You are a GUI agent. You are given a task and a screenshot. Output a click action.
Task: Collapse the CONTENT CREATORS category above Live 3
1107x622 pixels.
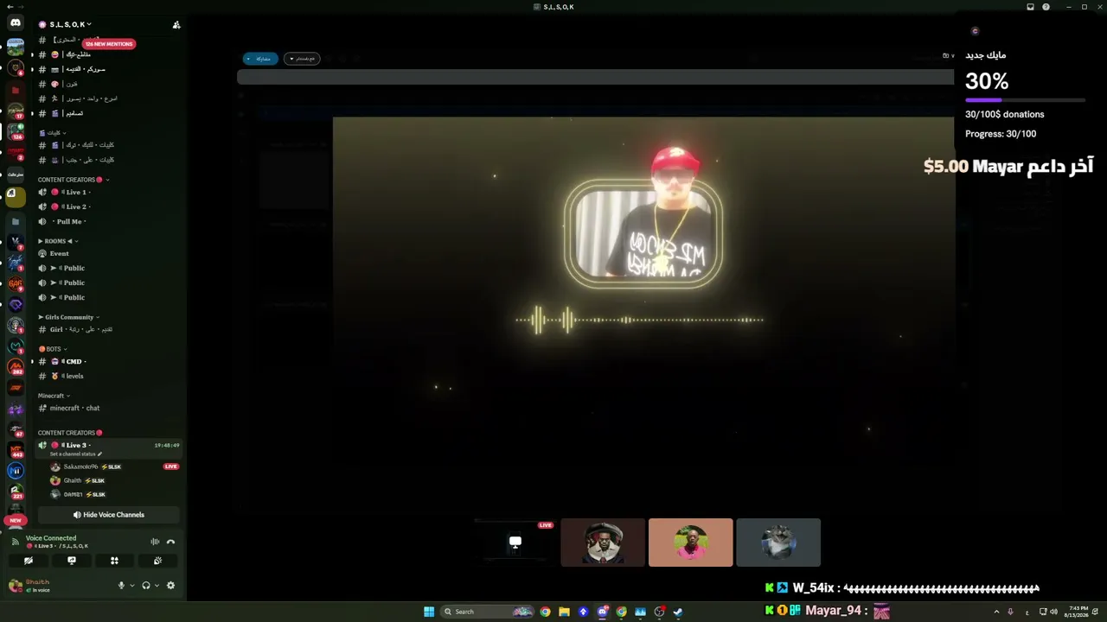coord(70,433)
